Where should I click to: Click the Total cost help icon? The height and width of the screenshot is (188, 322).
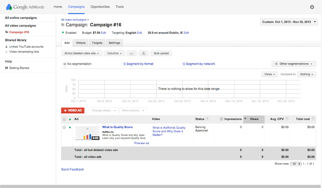pos(314,119)
